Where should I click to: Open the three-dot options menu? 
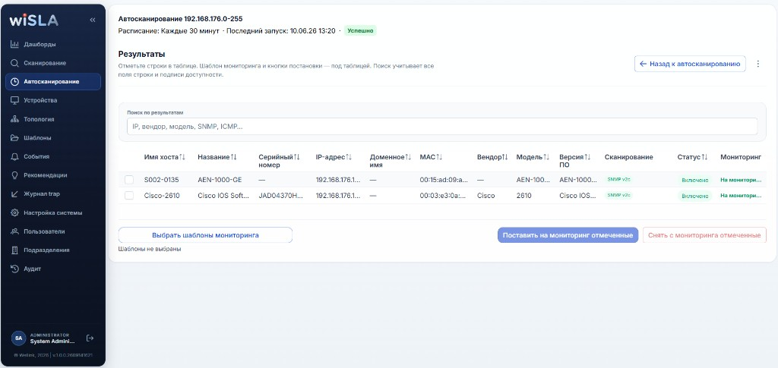click(x=757, y=64)
